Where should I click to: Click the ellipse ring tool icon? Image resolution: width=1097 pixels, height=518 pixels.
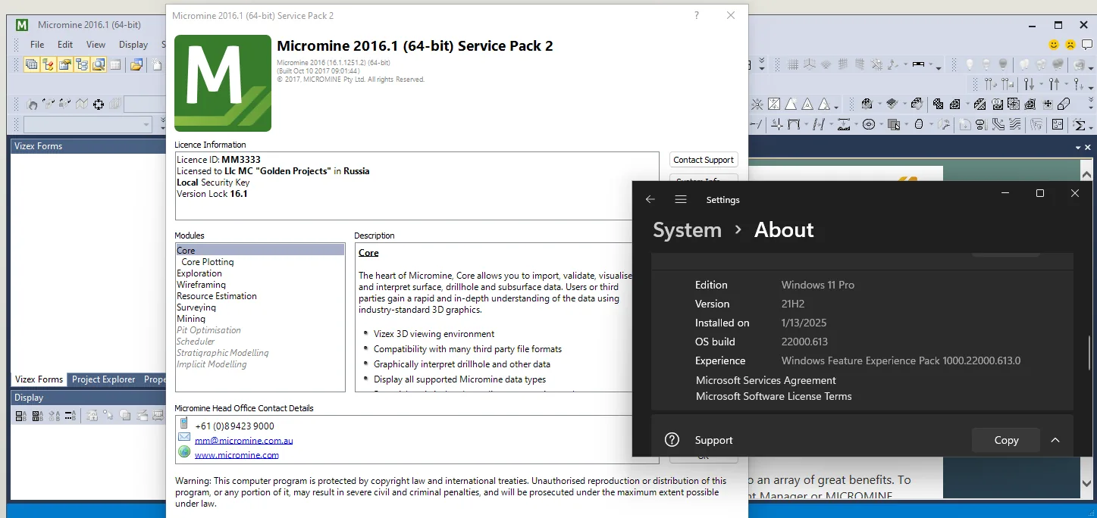coord(869,124)
